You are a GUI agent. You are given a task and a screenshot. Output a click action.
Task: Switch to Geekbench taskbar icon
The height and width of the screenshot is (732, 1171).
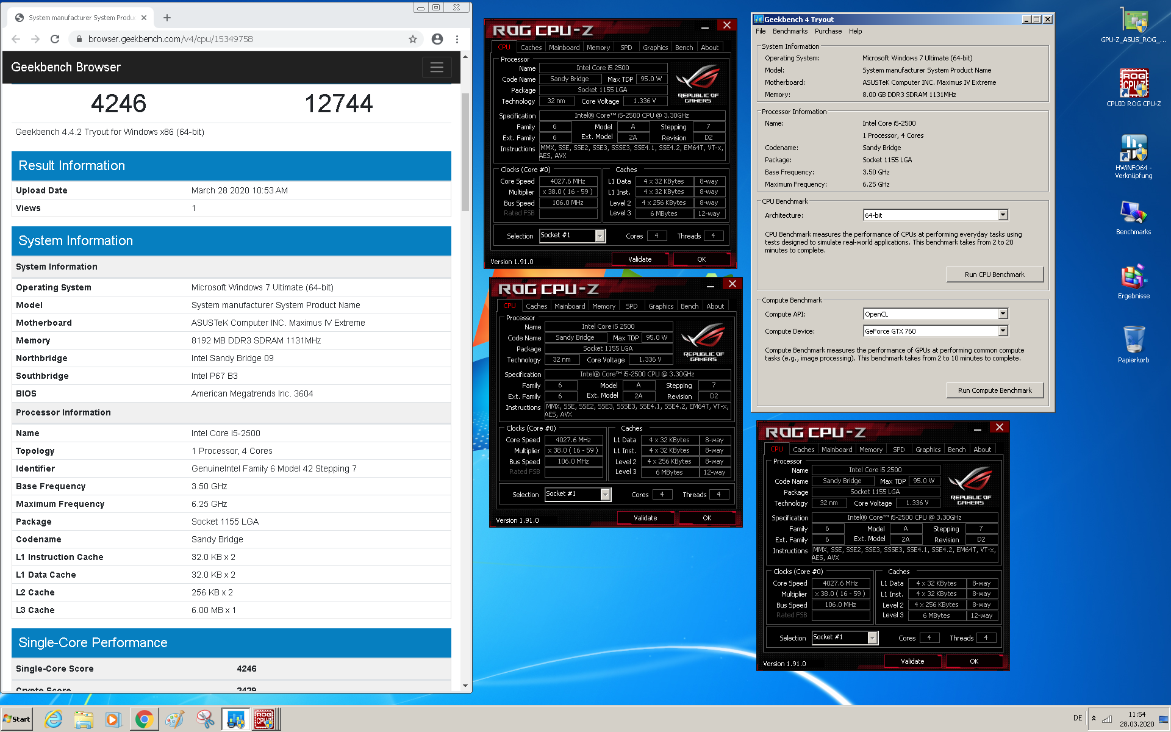point(235,719)
